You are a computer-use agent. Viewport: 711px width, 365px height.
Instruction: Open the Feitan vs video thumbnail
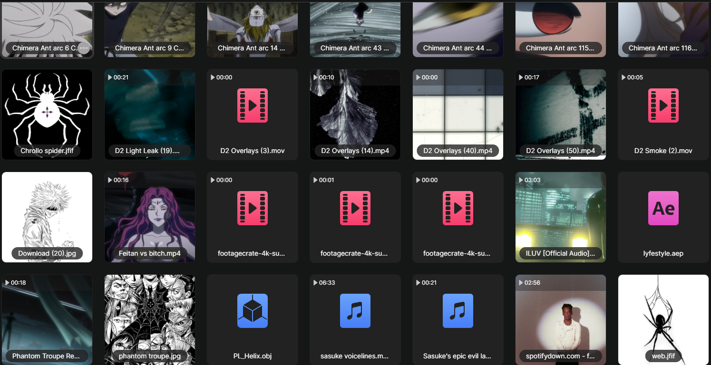[150, 217]
